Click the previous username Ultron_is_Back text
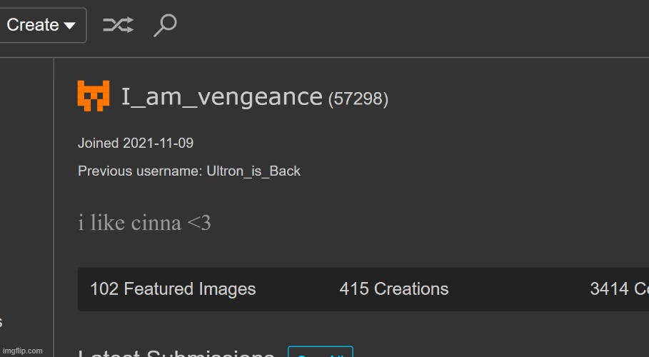This screenshot has width=649, height=357. tap(253, 171)
